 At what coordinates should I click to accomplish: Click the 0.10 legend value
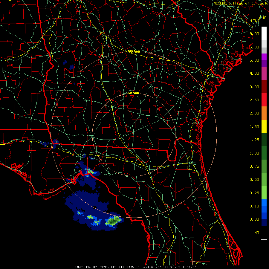(x=254, y=206)
